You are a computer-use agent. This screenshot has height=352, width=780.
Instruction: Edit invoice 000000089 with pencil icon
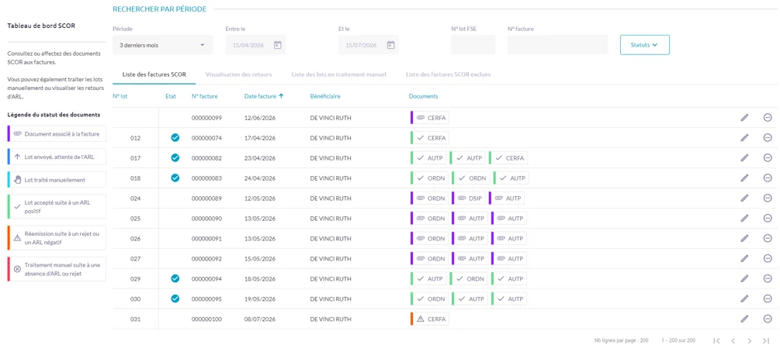click(744, 198)
